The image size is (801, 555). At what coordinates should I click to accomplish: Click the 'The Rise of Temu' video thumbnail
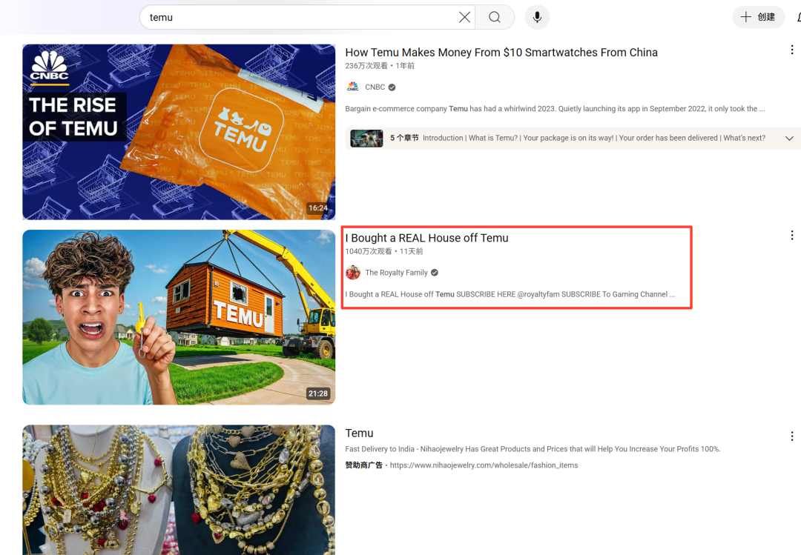pos(178,132)
